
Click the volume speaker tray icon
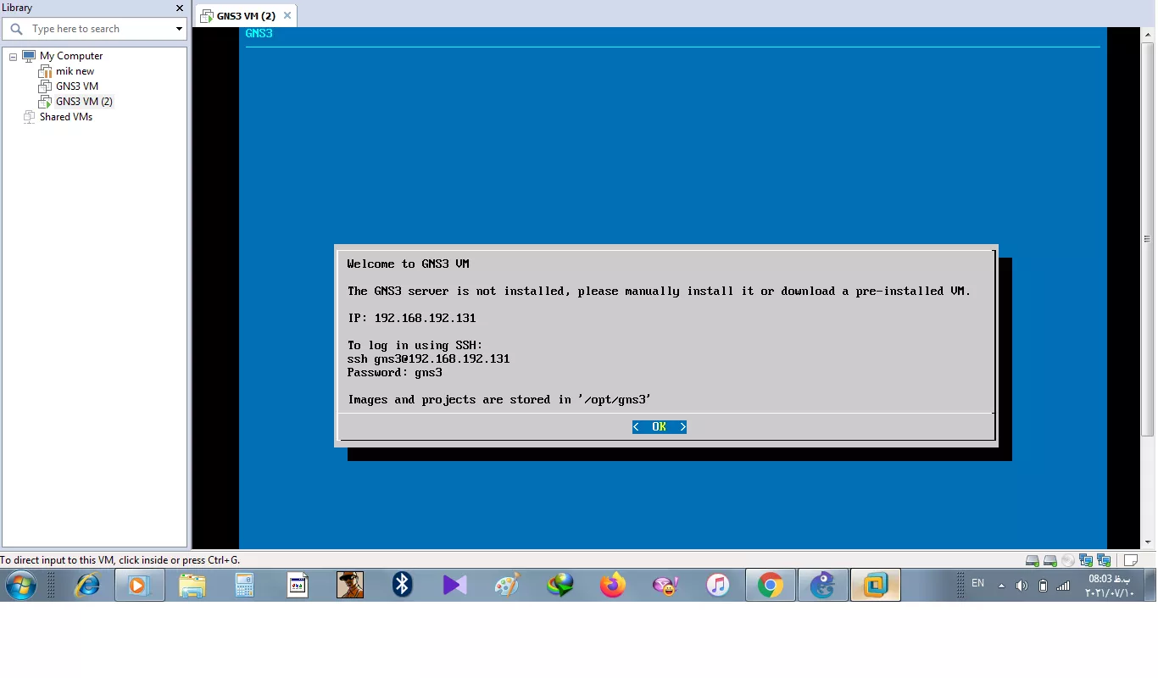tap(1022, 586)
